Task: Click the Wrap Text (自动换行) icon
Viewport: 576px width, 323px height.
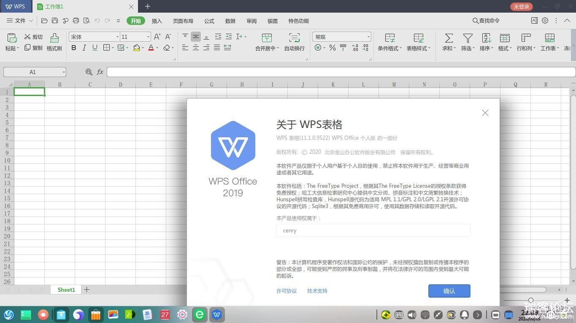Action: tap(294, 38)
